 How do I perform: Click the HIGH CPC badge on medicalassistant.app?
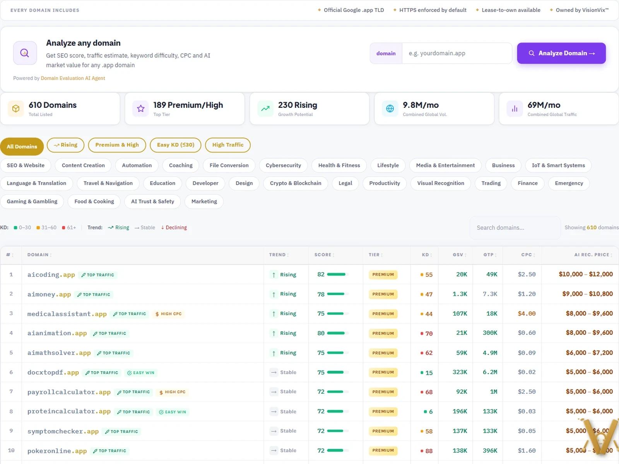[x=168, y=314]
